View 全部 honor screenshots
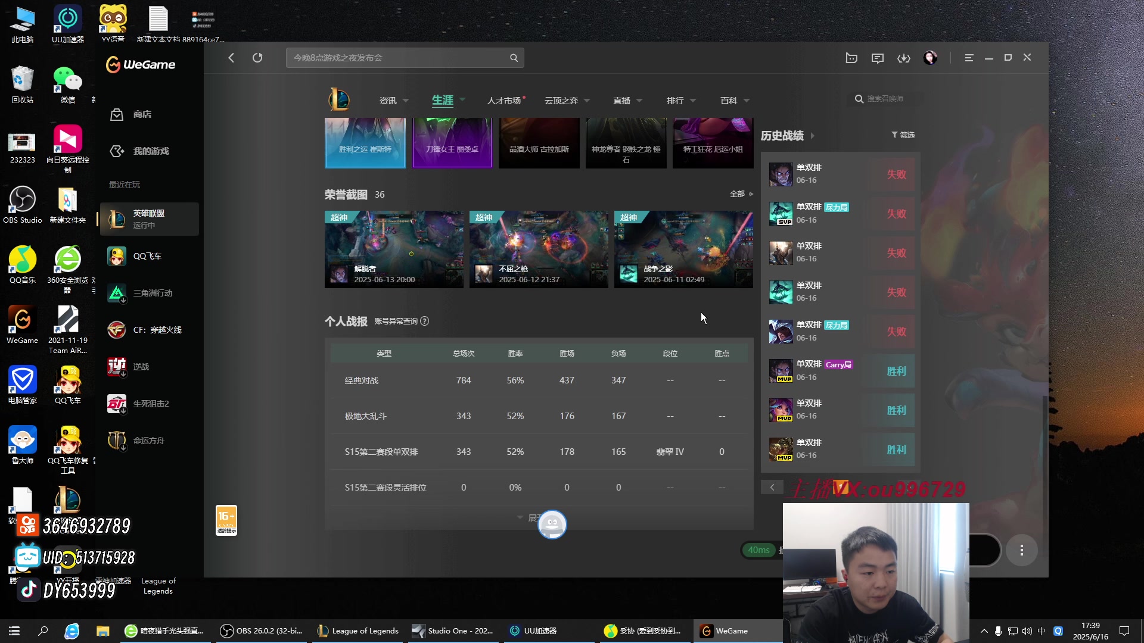This screenshot has height=643, width=1144. [x=741, y=194]
